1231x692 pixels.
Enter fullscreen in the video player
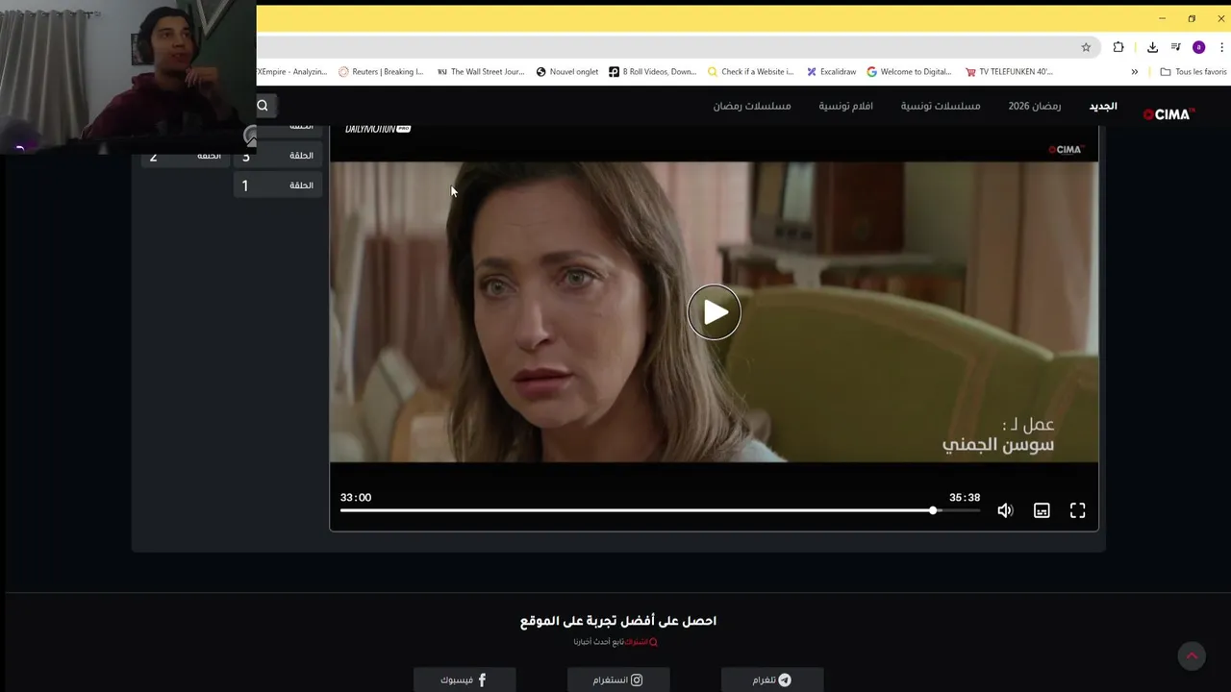[x=1077, y=511]
